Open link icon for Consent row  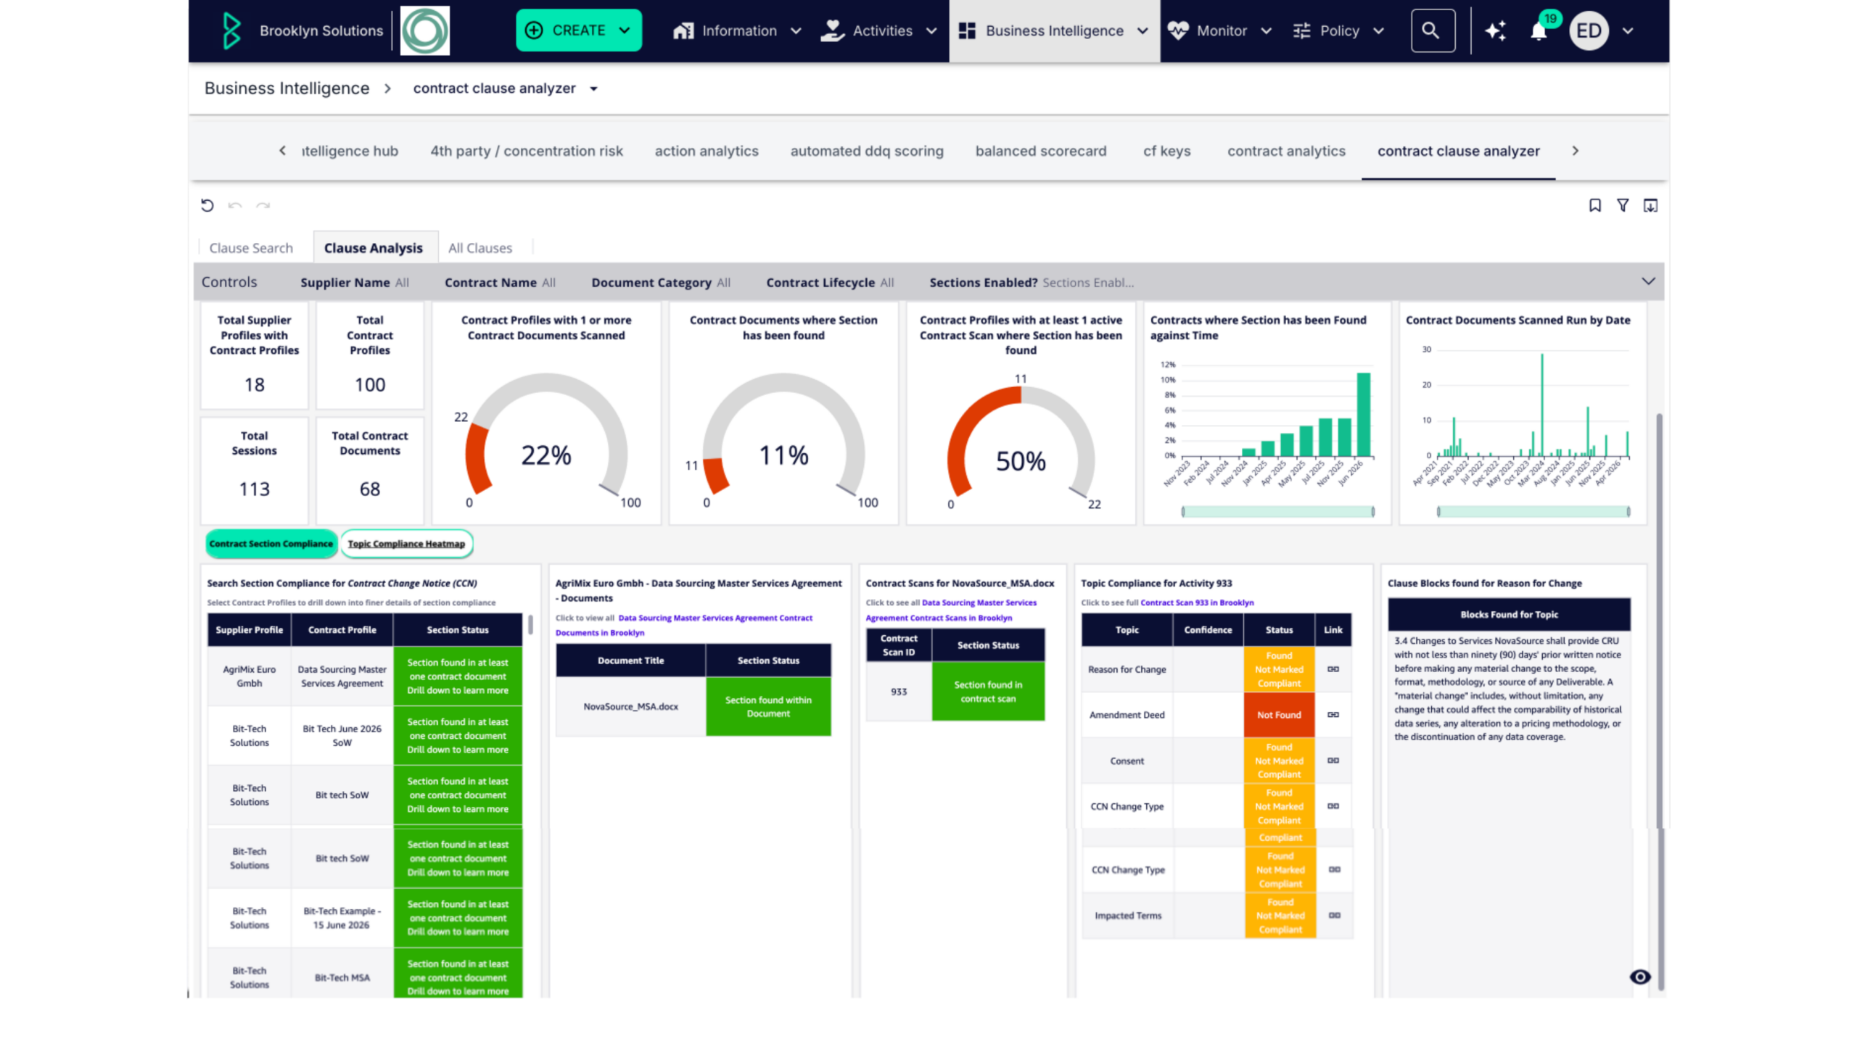(x=1333, y=761)
